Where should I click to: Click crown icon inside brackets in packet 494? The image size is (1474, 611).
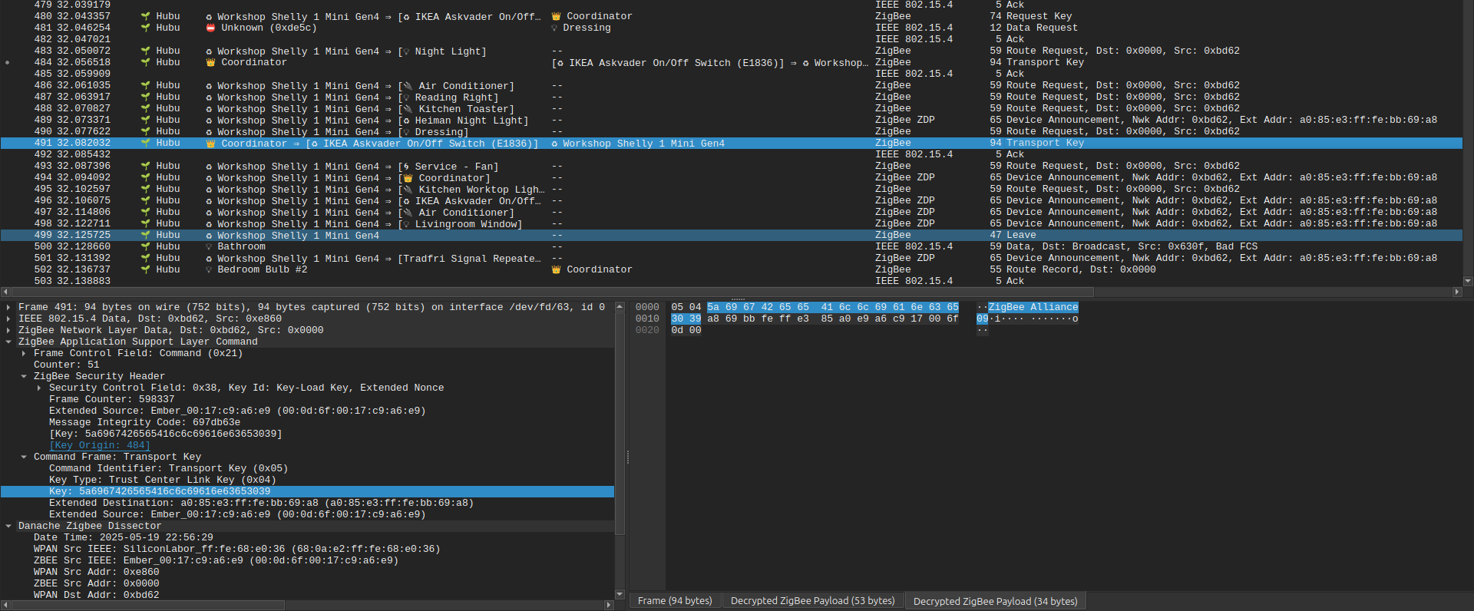tap(408, 178)
